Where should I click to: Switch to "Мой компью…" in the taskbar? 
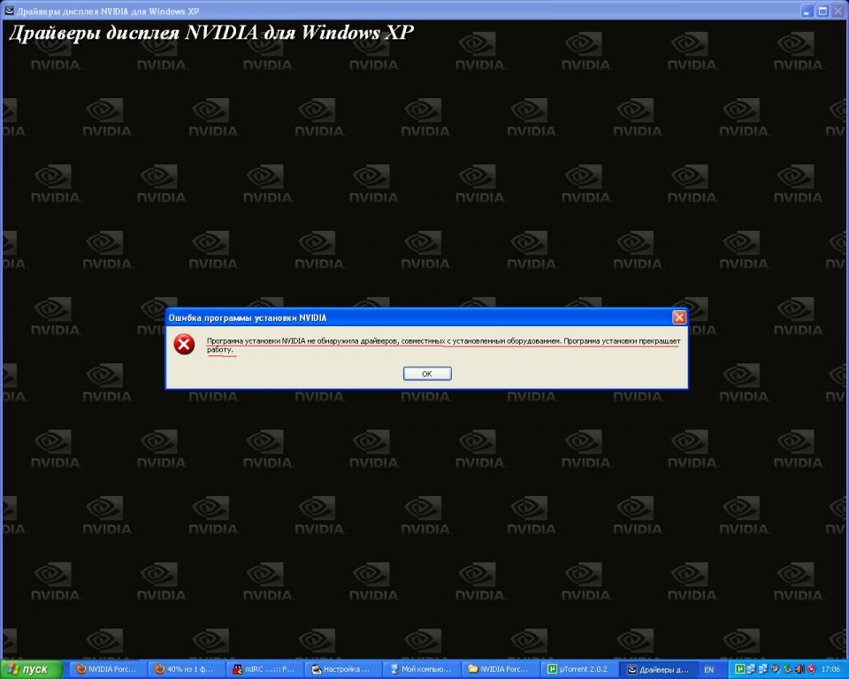pyautogui.click(x=422, y=669)
